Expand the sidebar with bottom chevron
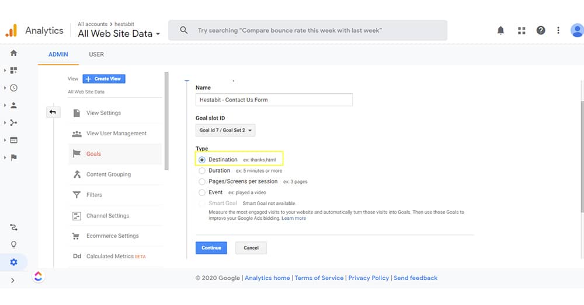The height and width of the screenshot is (305, 584). (13, 281)
